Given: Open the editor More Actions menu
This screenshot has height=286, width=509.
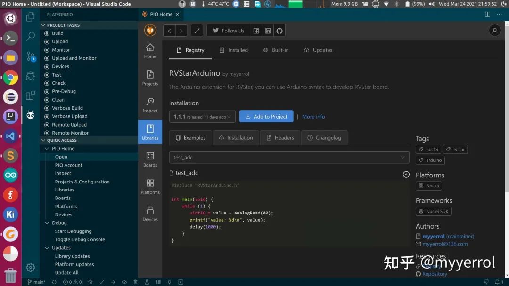Looking at the screenshot, I should [x=499, y=14].
